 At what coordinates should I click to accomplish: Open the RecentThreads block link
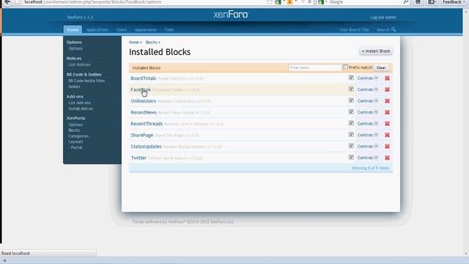pyautogui.click(x=147, y=124)
